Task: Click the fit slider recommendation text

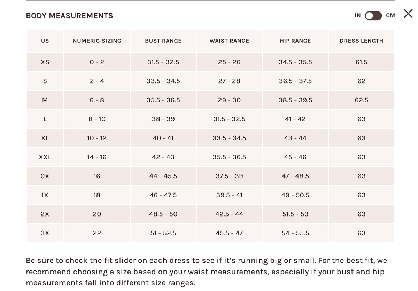Action: point(207,272)
